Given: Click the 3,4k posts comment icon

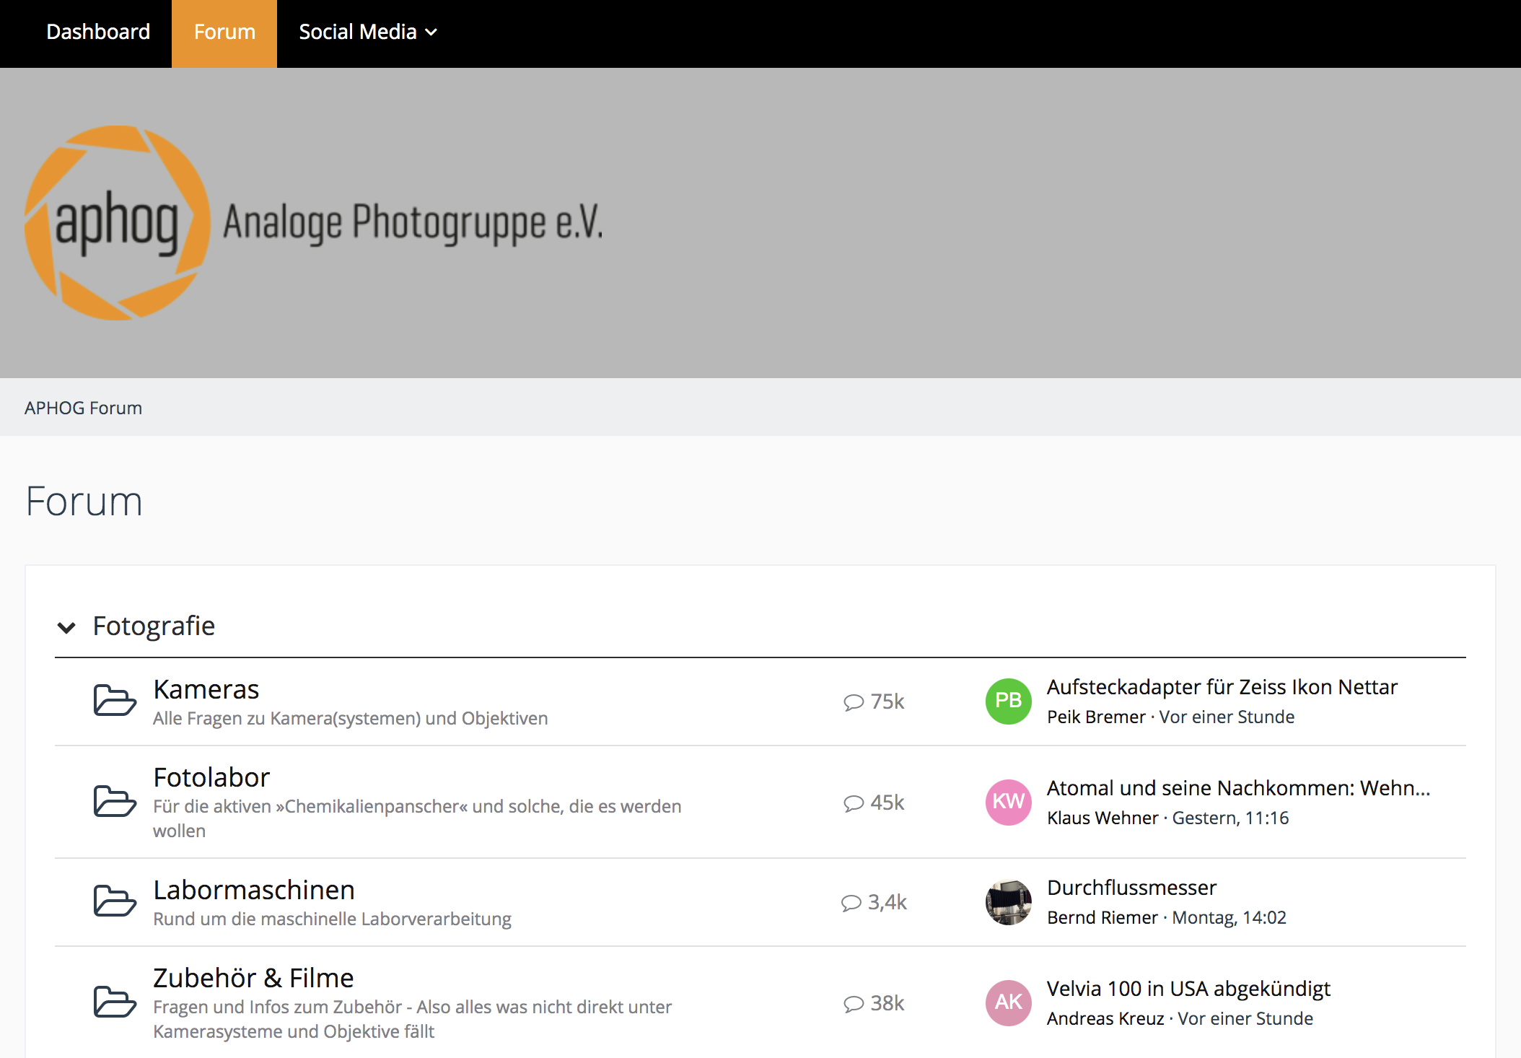Looking at the screenshot, I should point(851,903).
